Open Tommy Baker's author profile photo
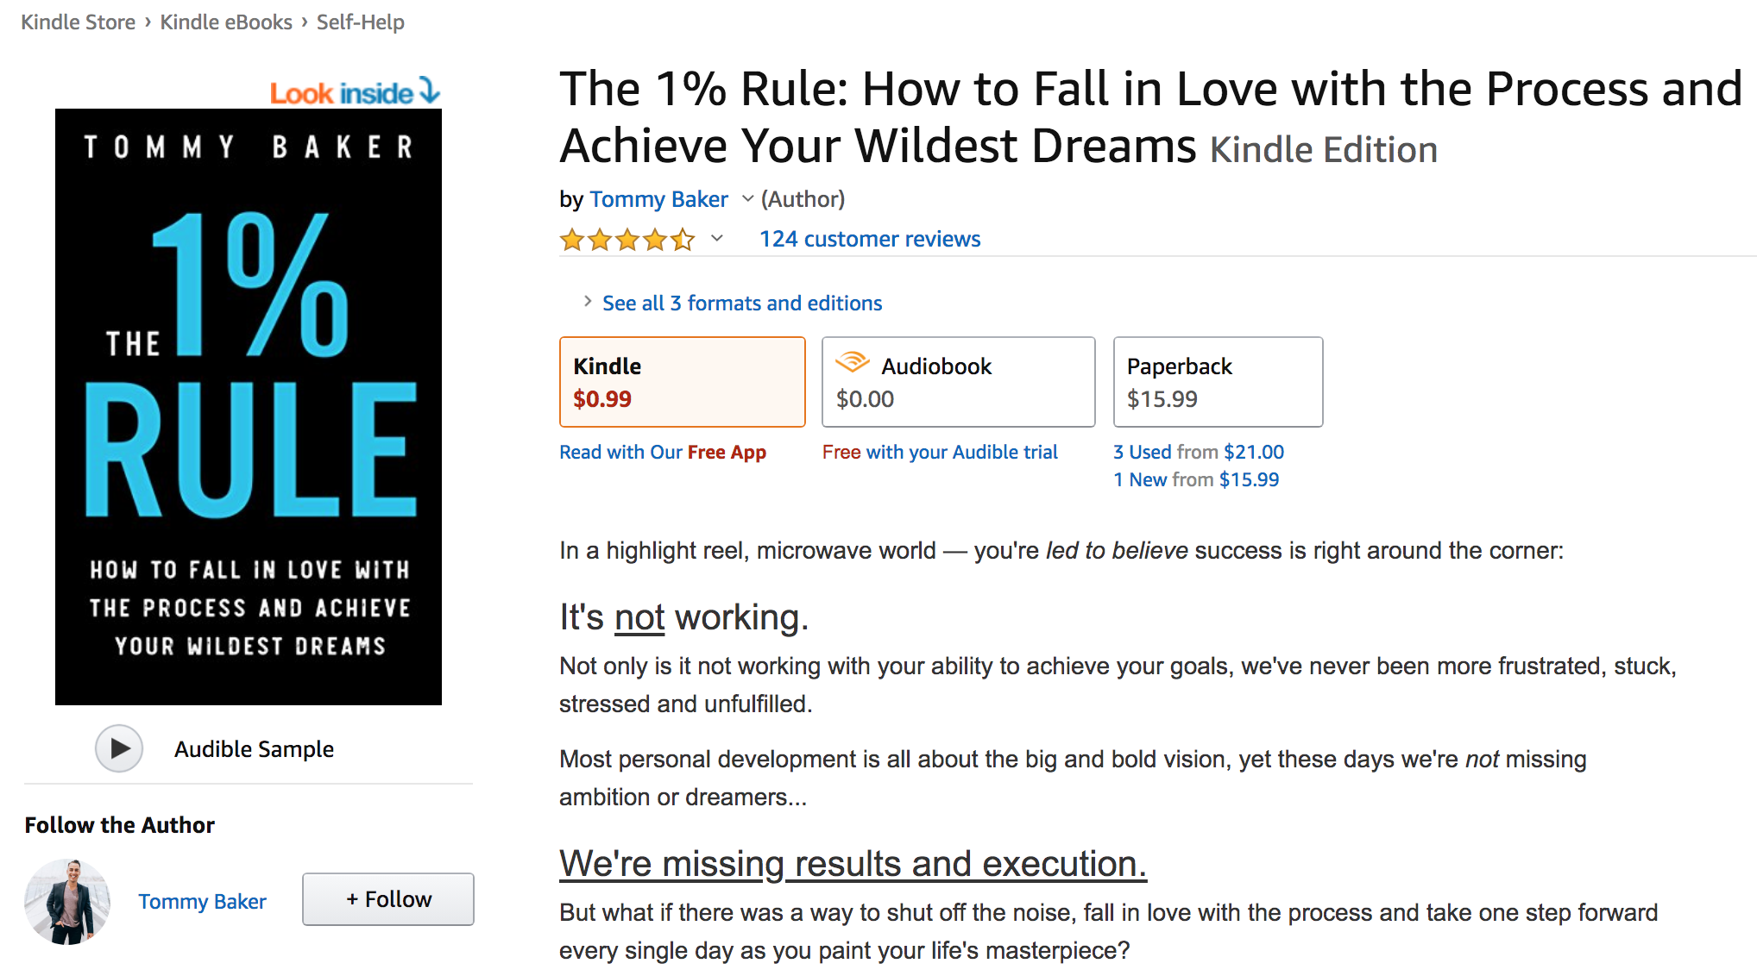The image size is (1757, 976). [x=67, y=901]
